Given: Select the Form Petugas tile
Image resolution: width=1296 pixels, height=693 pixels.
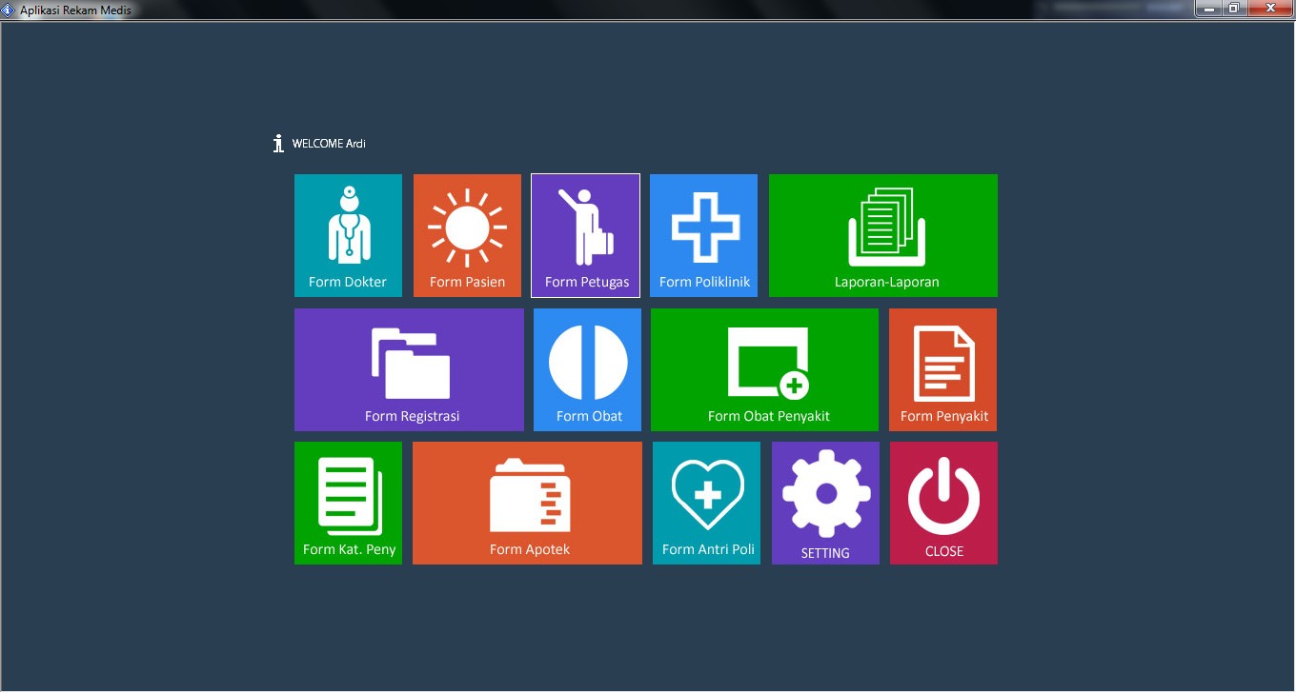Looking at the screenshot, I should click(x=585, y=235).
